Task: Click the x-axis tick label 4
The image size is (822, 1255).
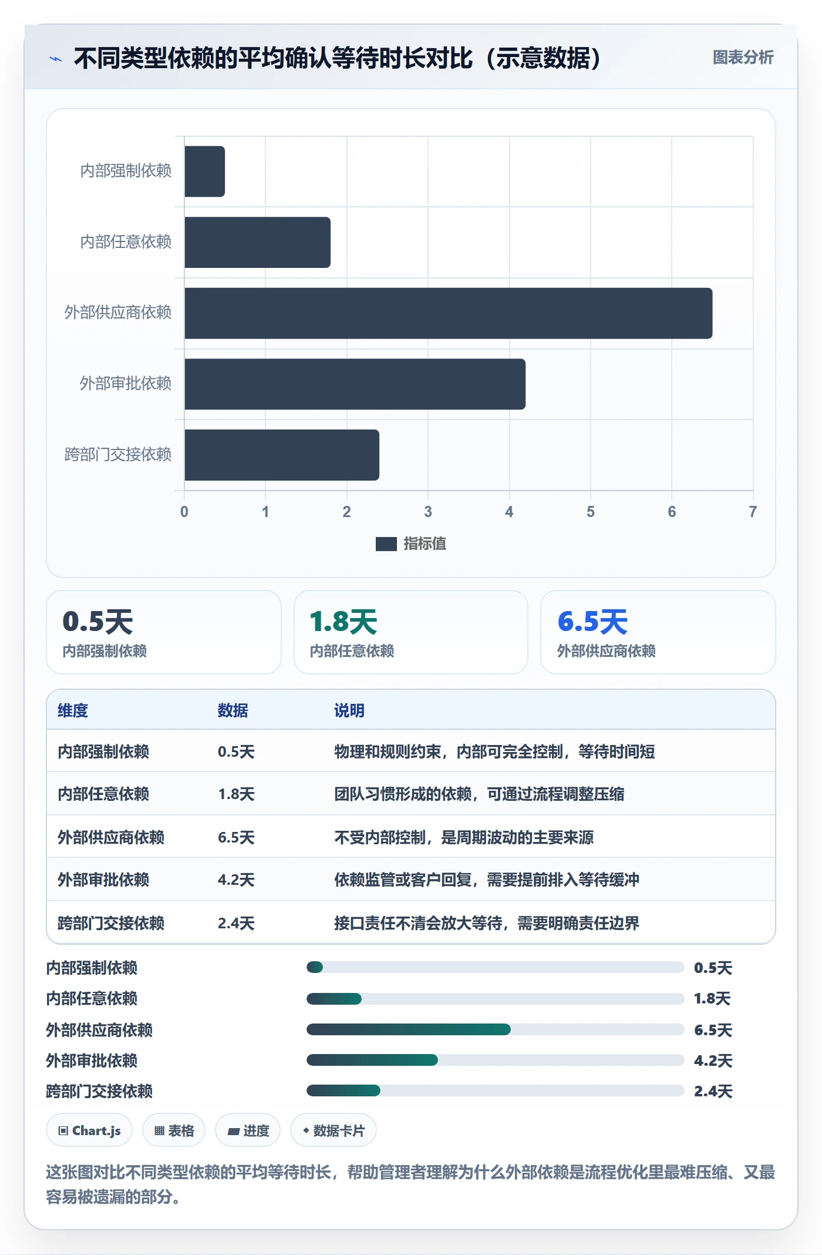Action: (509, 512)
